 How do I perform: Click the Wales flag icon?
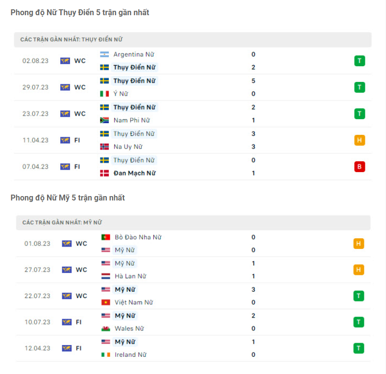(106, 328)
